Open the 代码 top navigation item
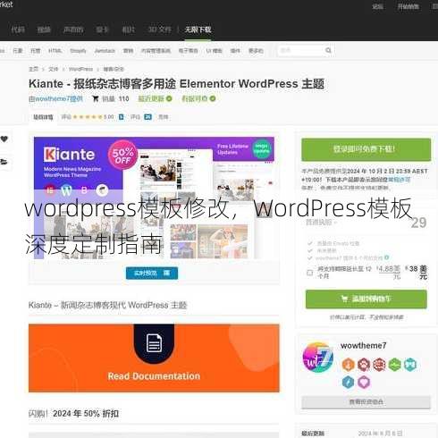The image size is (438, 438). coord(18,29)
